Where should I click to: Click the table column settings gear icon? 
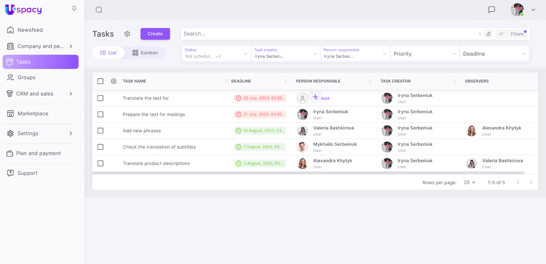114,81
